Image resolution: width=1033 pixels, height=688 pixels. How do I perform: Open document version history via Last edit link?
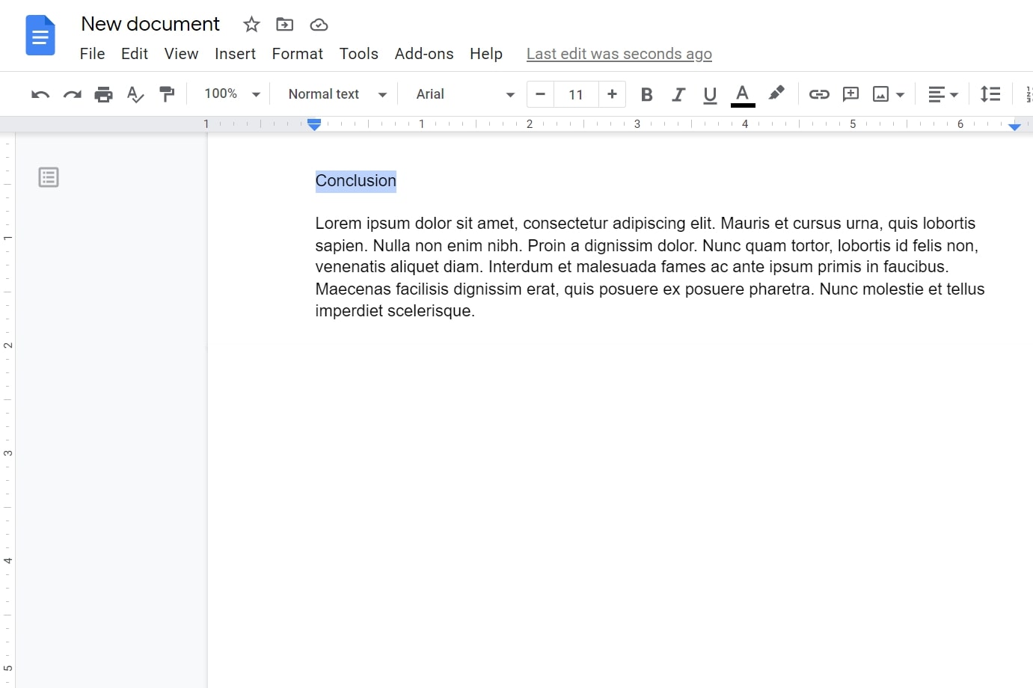pos(619,53)
